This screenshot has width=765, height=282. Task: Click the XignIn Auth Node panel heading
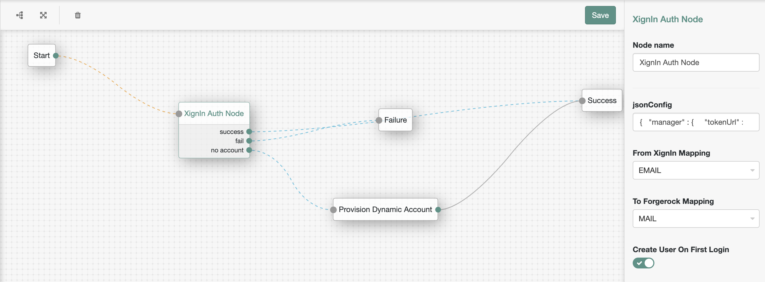667,19
